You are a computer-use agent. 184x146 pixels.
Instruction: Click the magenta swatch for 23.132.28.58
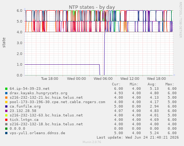pos(6,111)
